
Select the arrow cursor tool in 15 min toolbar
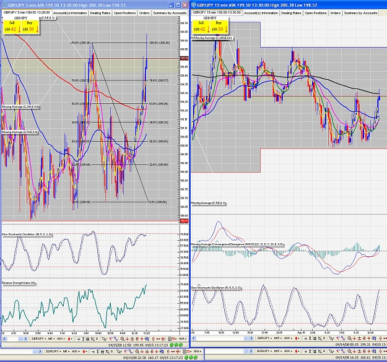point(331,338)
